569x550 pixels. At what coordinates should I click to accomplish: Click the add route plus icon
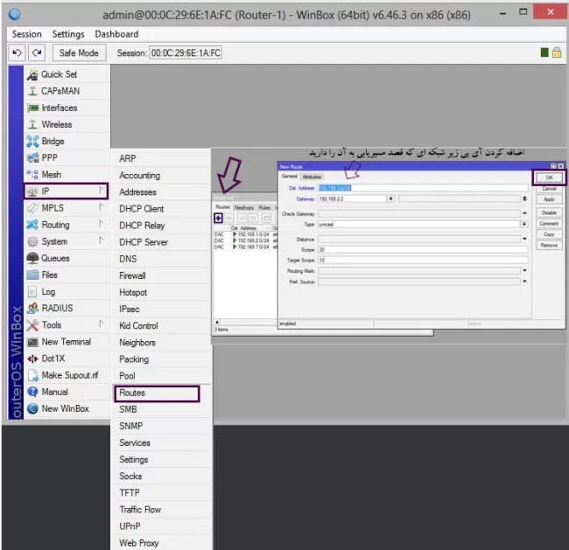(x=218, y=218)
